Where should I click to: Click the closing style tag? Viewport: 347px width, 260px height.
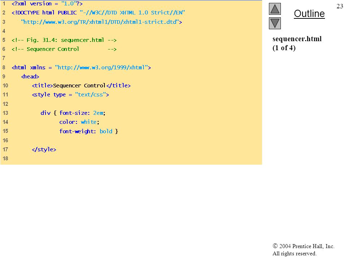[x=44, y=149]
